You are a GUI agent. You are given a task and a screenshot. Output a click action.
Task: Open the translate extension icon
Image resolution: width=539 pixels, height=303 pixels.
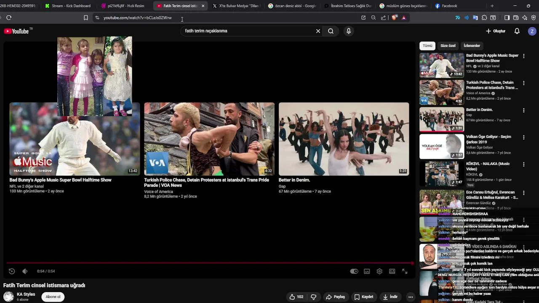pyautogui.click(x=475, y=18)
